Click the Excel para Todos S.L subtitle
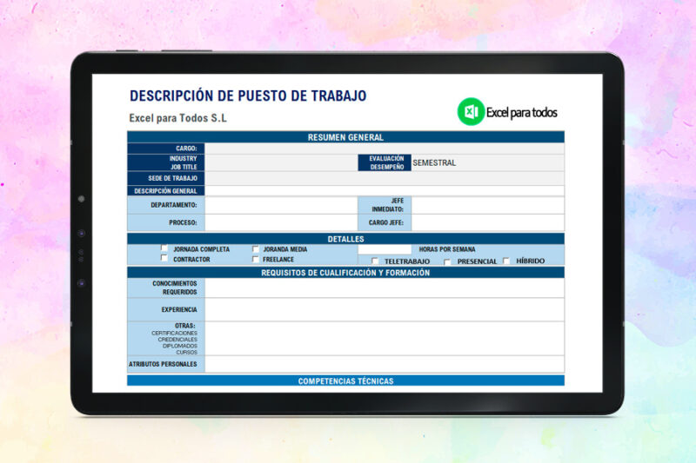This screenshot has height=463, width=696. [x=178, y=118]
